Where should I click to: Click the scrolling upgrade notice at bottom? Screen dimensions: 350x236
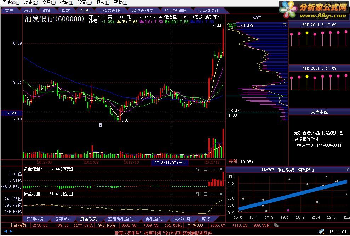coord(163,233)
